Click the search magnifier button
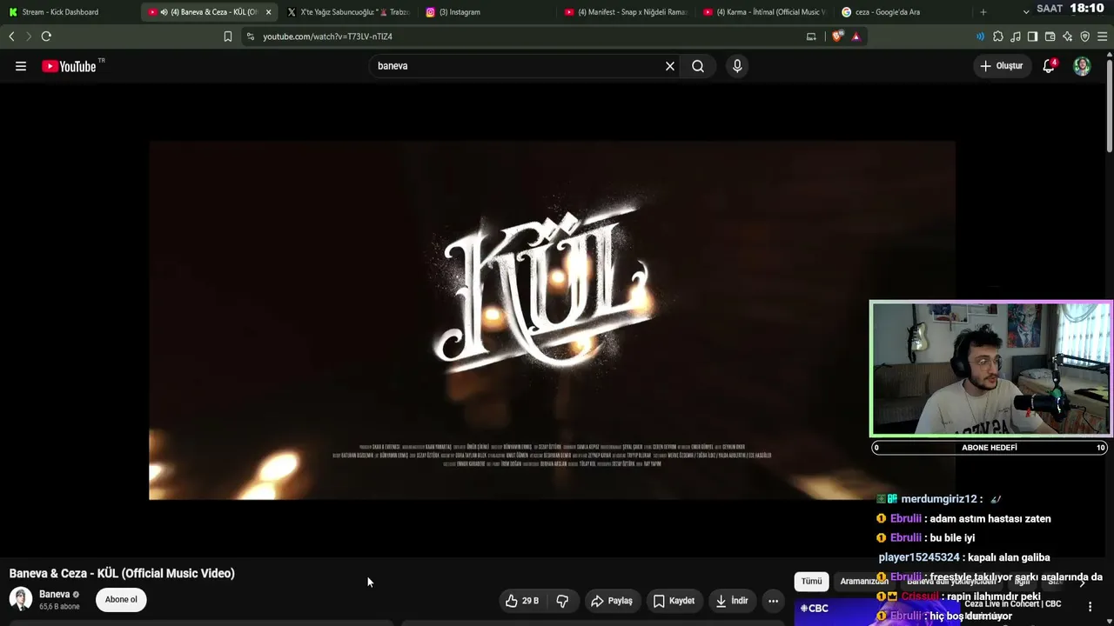 [x=698, y=66]
